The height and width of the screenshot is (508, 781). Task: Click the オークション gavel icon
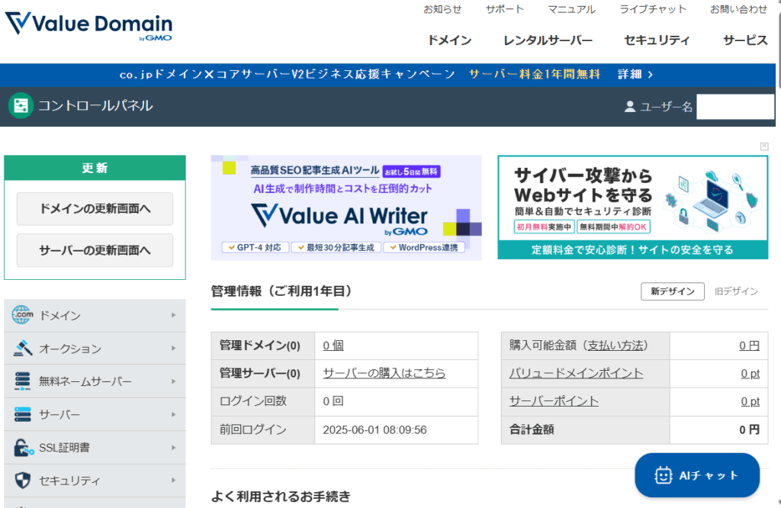tap(22, 348)
